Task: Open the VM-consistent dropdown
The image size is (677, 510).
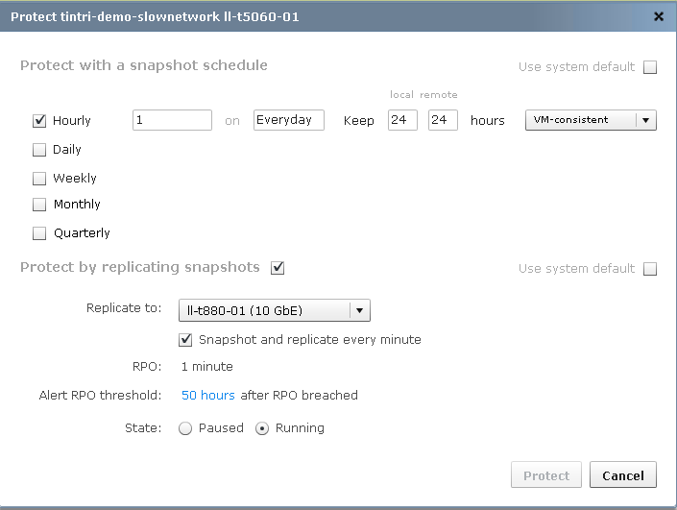Action: pos(591,120)
